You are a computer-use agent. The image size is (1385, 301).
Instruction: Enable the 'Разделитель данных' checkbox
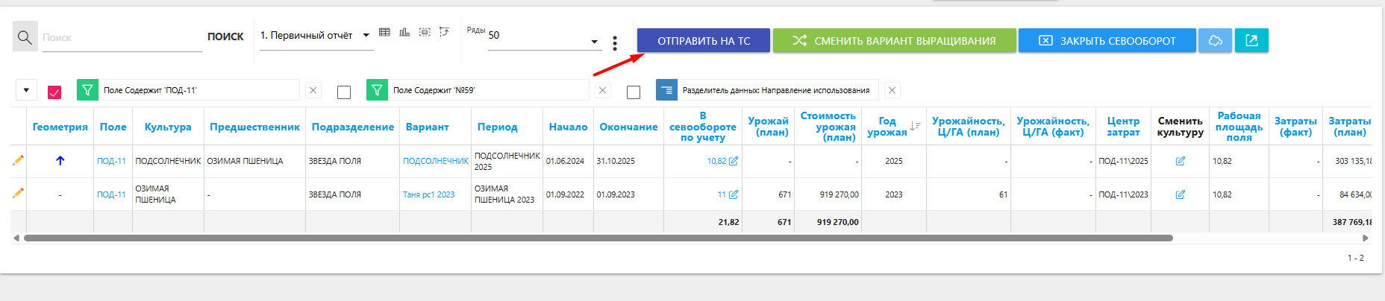tap(634, 92)
